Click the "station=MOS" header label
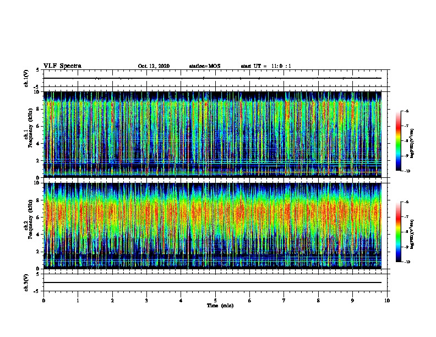 pyautogui.click(x=205, y=66)
